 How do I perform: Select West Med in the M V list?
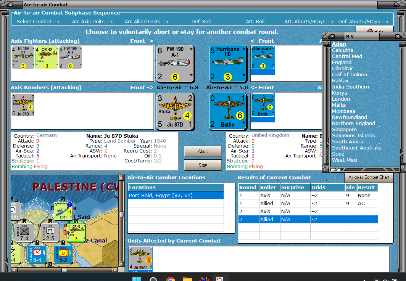pyautogui.click(x=344, y=160)
